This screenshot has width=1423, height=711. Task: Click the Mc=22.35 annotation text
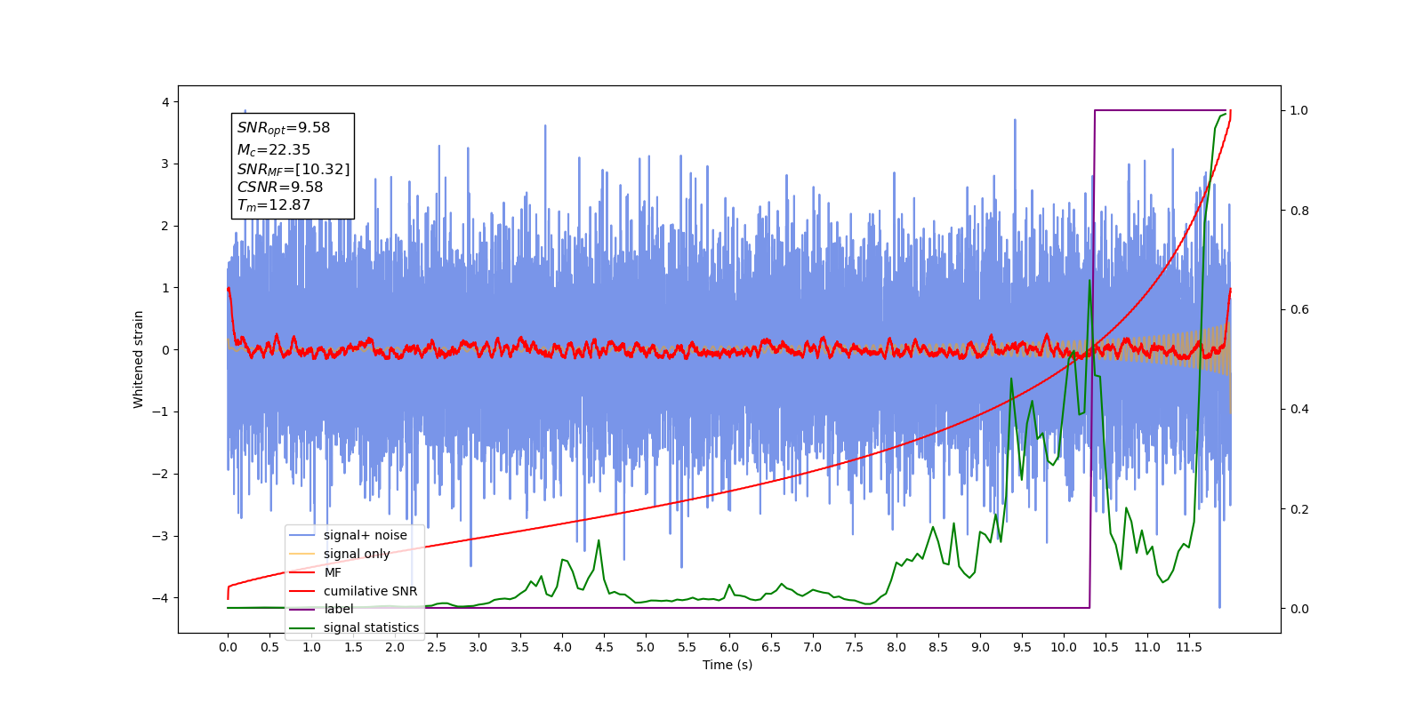click(274, 150)
